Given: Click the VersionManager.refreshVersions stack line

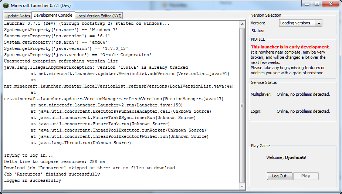Looking at the screenshot, I should (x=114, y=99).
